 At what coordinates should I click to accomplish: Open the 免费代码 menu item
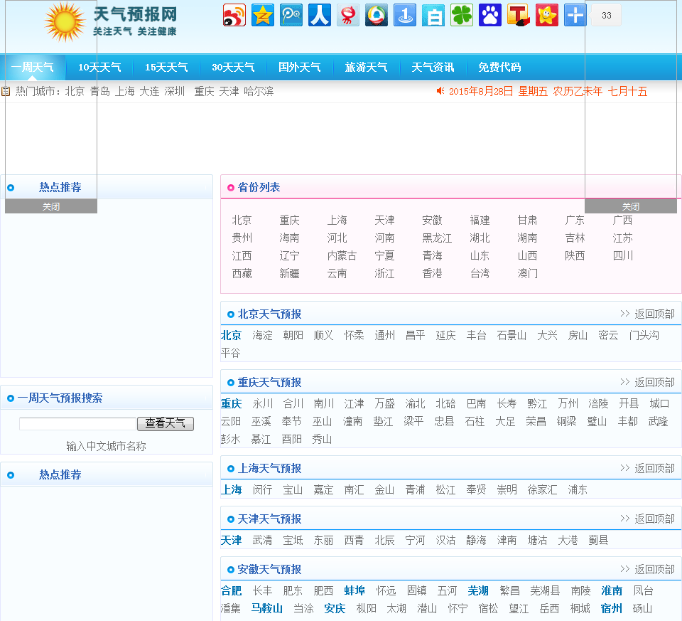click(499, 68)
